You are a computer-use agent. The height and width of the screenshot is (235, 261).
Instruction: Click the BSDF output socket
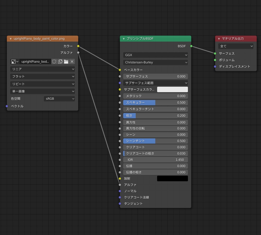pyautogui.click(x=191, y=46)
